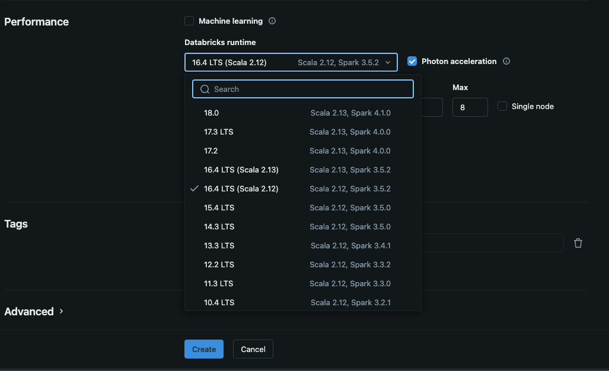Enable the Machine learning checkbox
609x371 pixels.
point(189,21)
